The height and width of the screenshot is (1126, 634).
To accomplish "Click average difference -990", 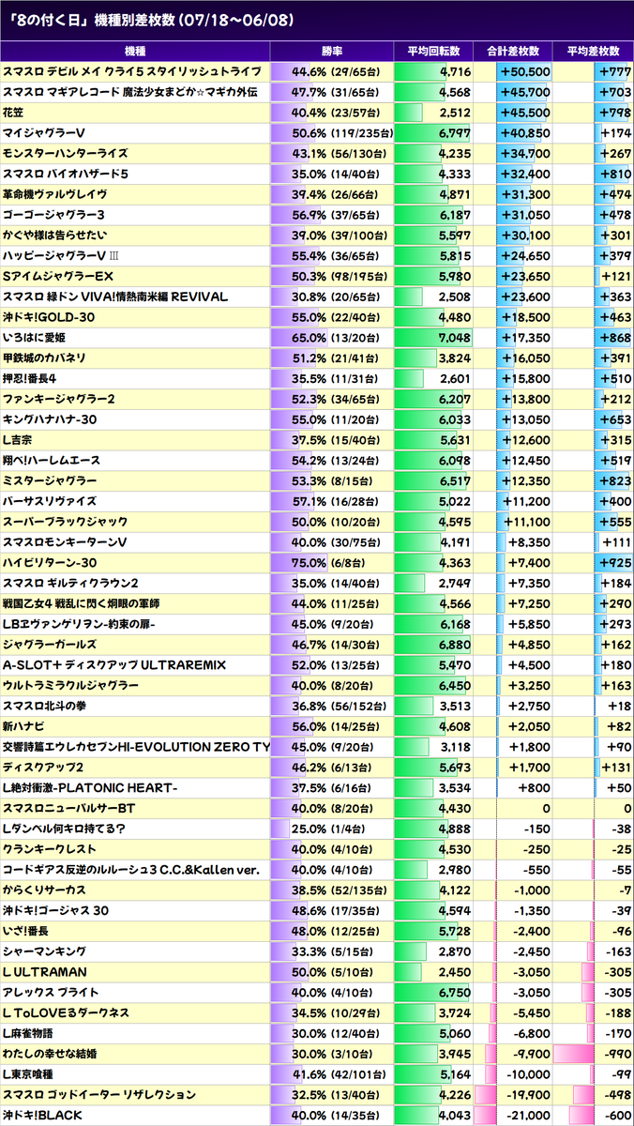I will point(616,1054).
